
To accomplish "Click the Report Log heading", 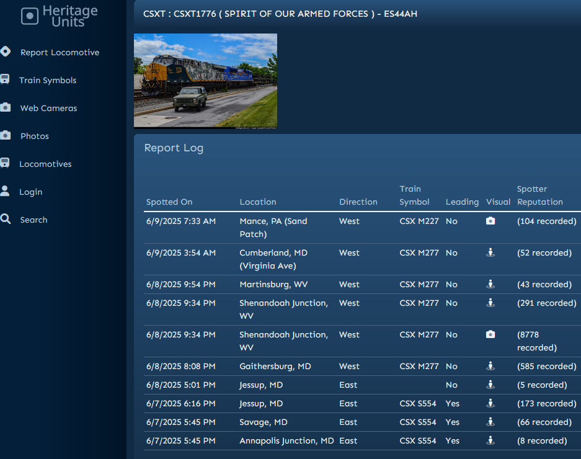I will [x=174, y=148].
